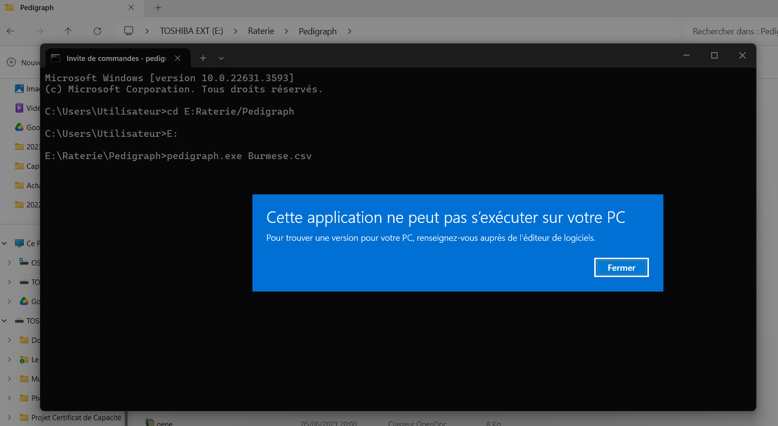
Task: Go up one folder with the up arrow
Action: (68, 31)
